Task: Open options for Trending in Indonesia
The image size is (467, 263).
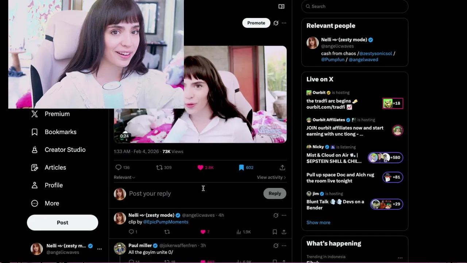Action: click(400, 258)
